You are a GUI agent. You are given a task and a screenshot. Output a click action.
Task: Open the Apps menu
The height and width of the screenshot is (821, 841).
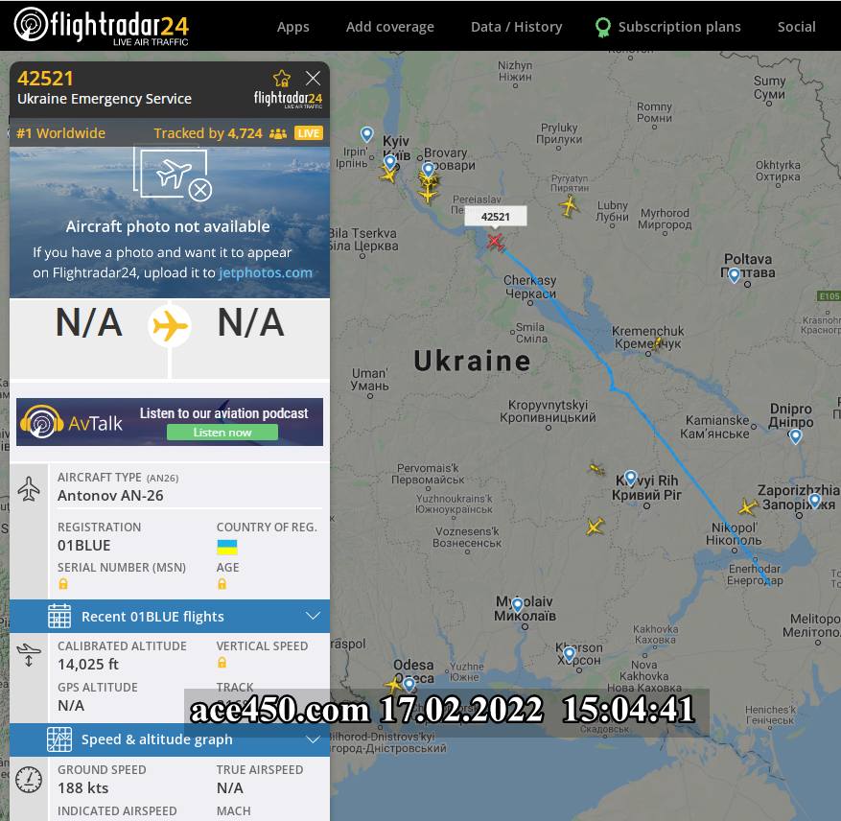(292, 27)
